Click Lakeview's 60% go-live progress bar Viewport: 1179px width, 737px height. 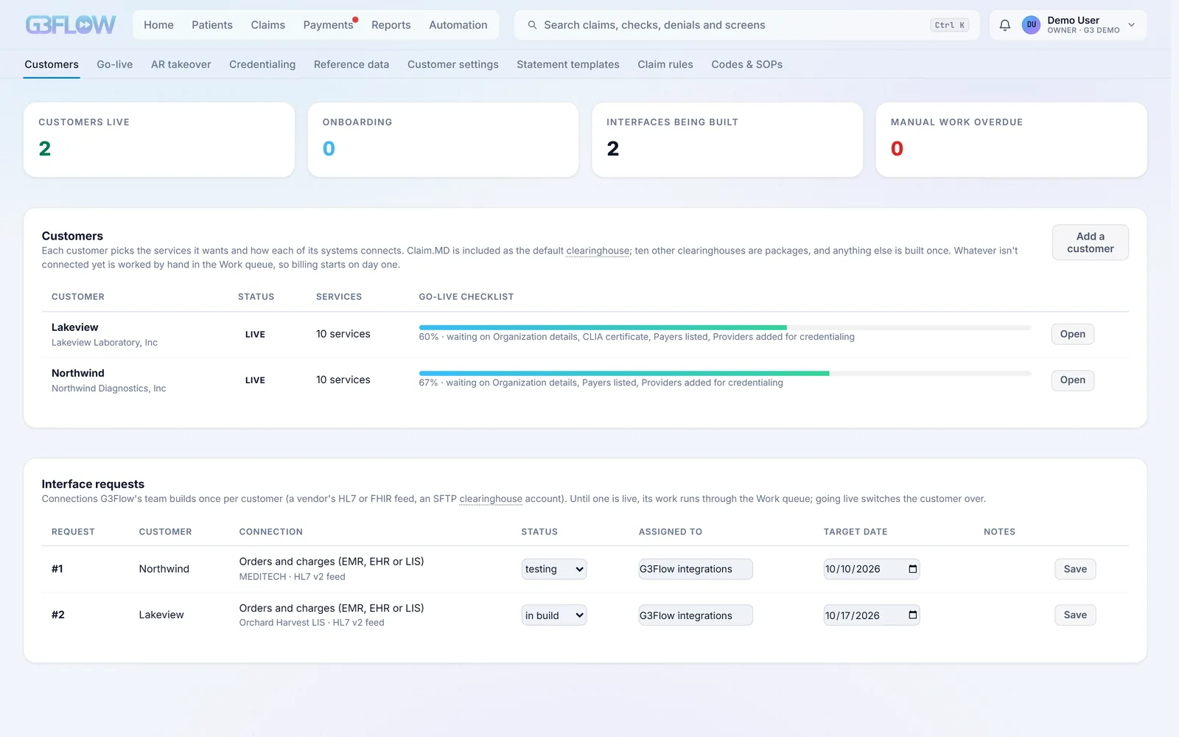(725, 327)
